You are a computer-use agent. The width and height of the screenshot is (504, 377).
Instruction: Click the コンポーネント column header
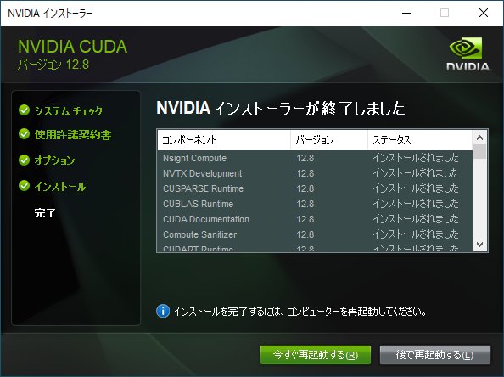click(224, 140)
